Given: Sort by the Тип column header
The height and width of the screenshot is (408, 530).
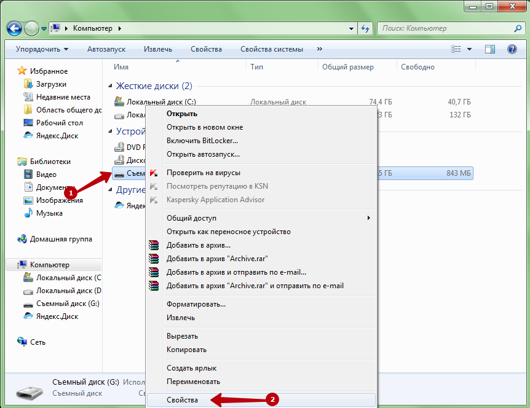Looking at the screenshot, I should (x=257, y=67).
